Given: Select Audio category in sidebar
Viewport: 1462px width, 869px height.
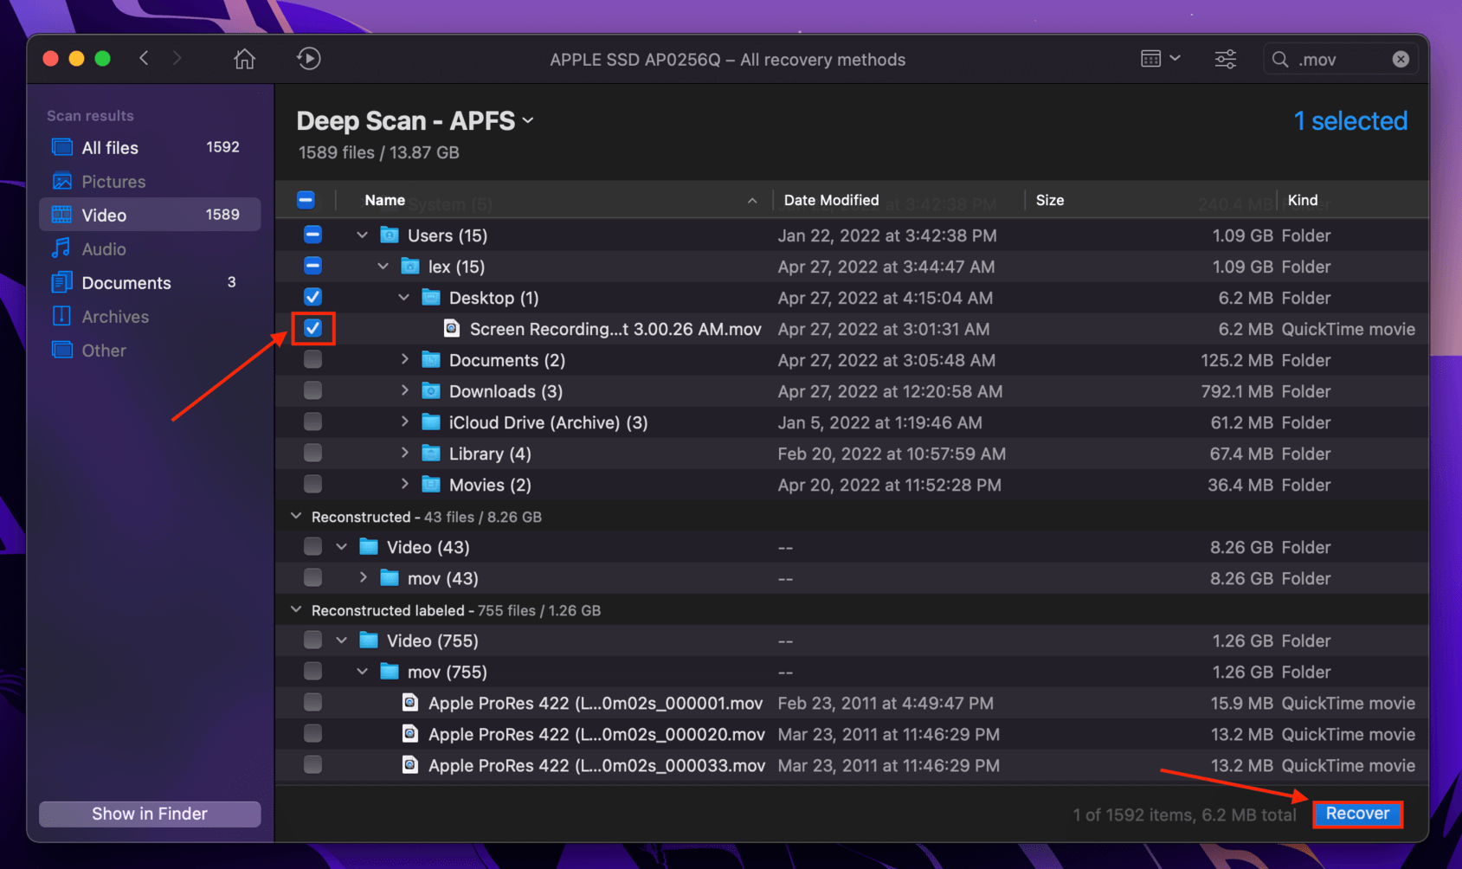Looking at the screenshot, I should click(150, 249).
